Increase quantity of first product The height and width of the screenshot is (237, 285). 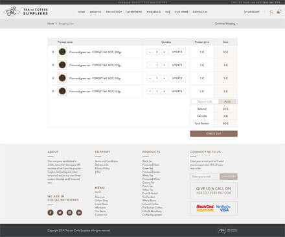pyautogui.click(x=165, y=52)
